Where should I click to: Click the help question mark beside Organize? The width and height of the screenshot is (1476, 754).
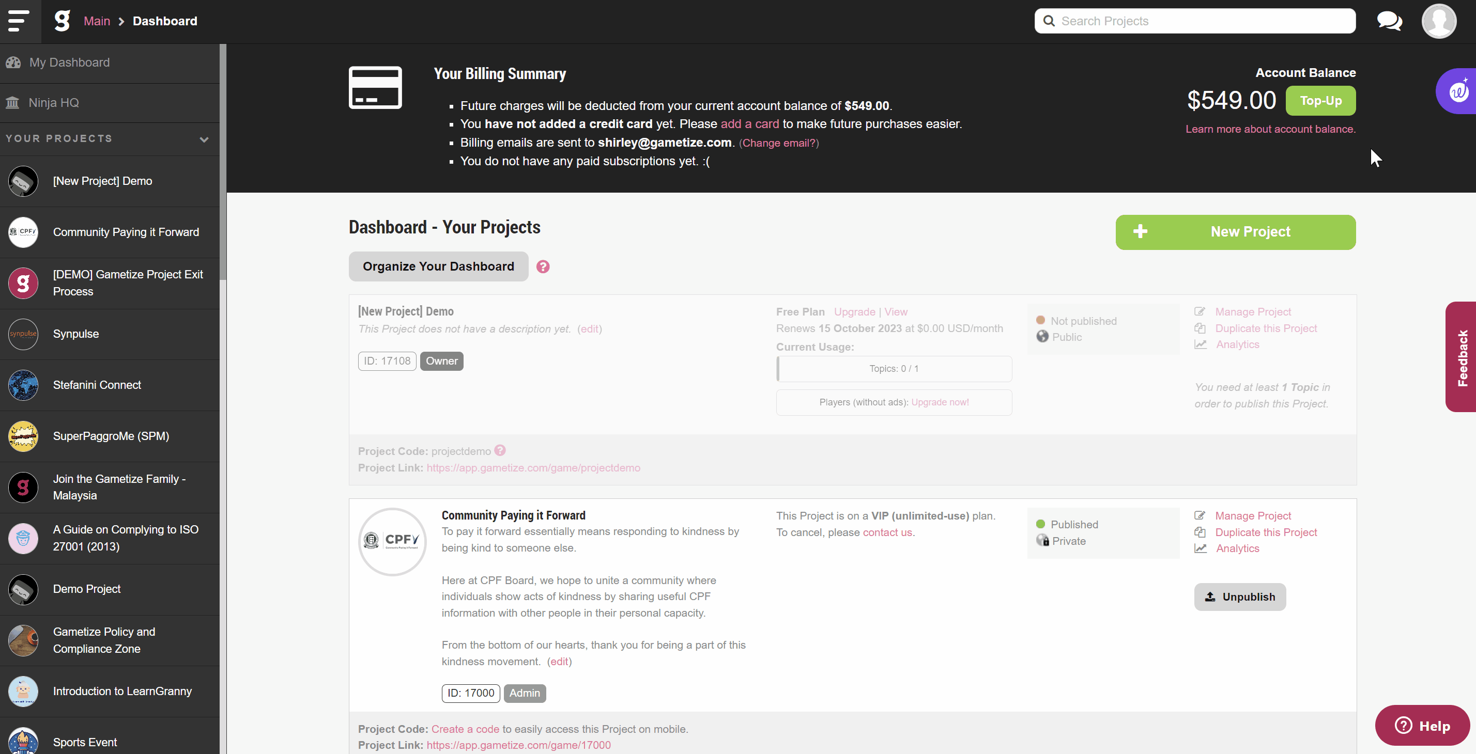pyautogui.click(x=543, y=267)
